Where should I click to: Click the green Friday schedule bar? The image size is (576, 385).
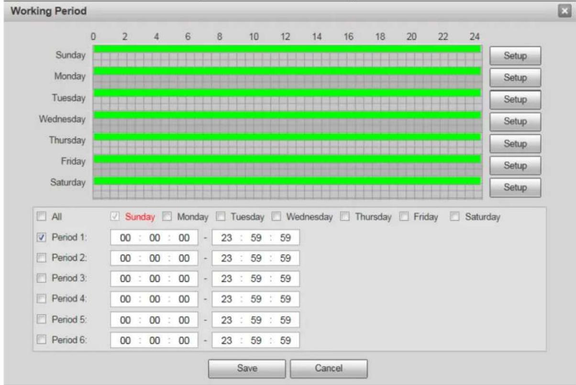(287, 159)
